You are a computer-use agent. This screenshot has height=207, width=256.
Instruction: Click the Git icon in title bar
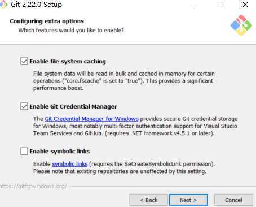point(3,4)
